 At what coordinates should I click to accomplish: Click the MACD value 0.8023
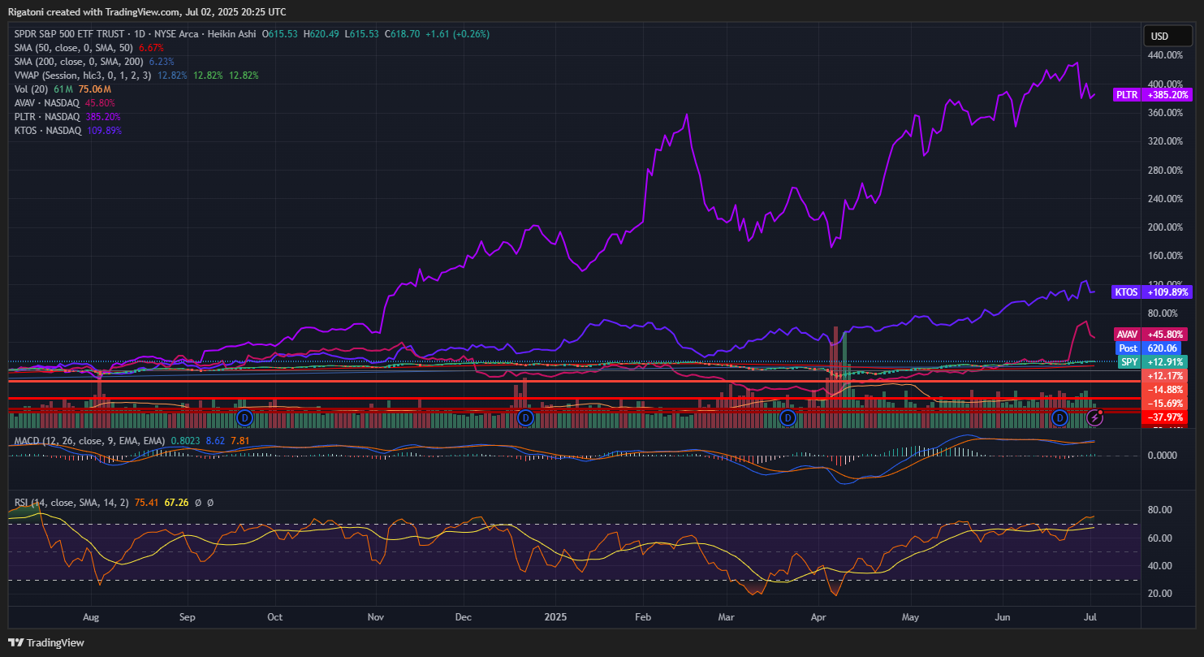(x=184, y=441)
